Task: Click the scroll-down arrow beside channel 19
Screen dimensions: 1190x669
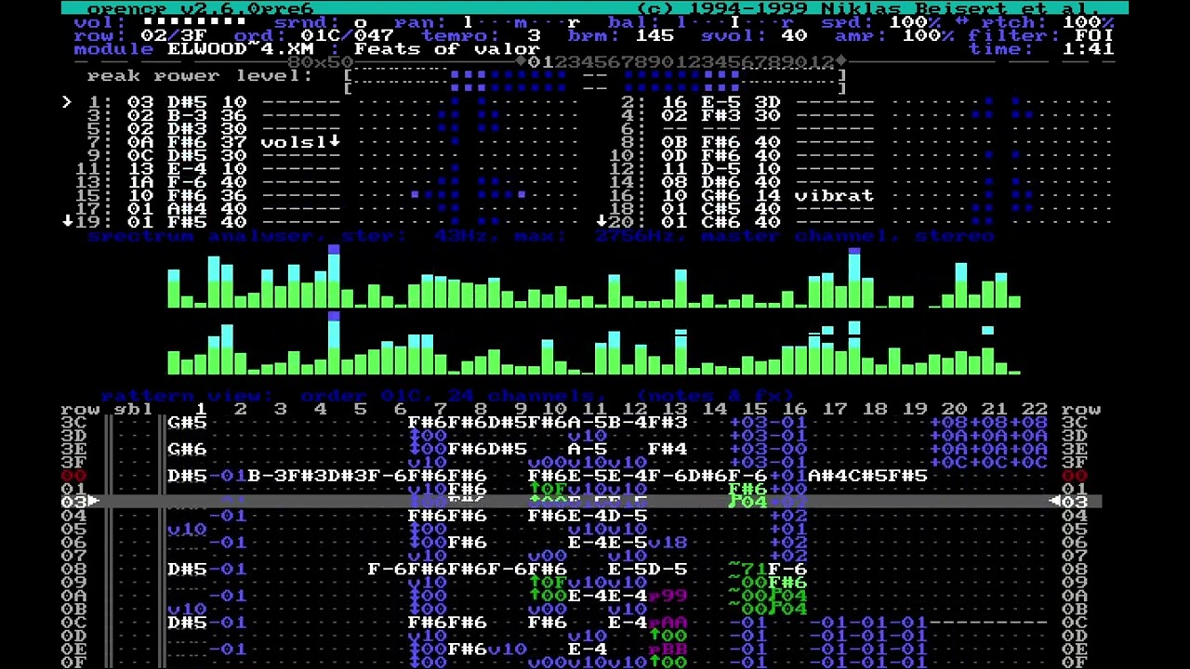Action: [67, 222]
